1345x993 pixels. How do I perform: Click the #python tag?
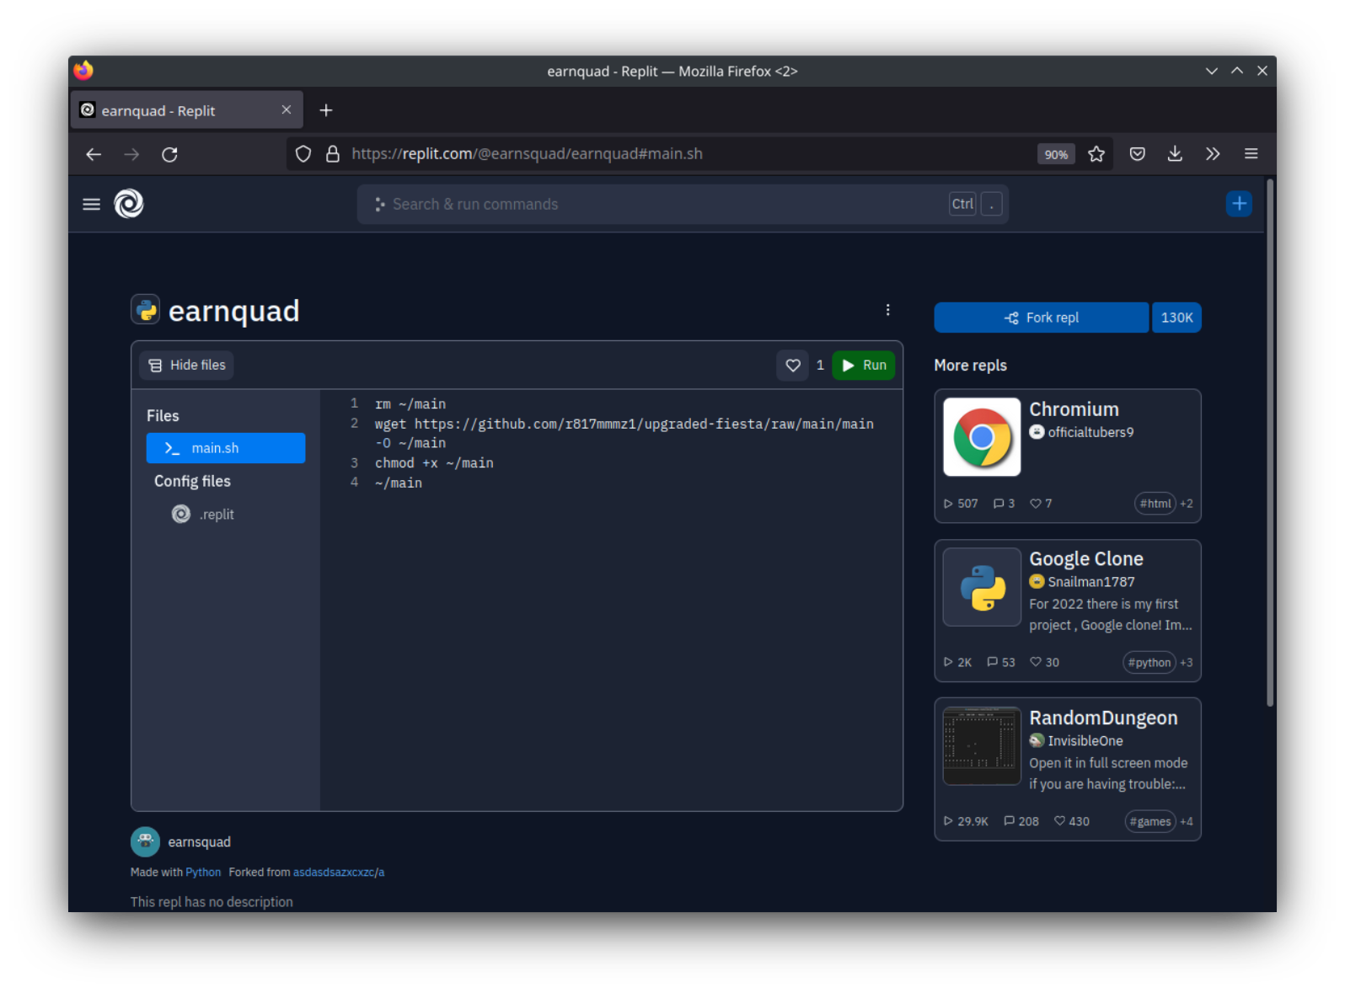tap(1149, 663)
